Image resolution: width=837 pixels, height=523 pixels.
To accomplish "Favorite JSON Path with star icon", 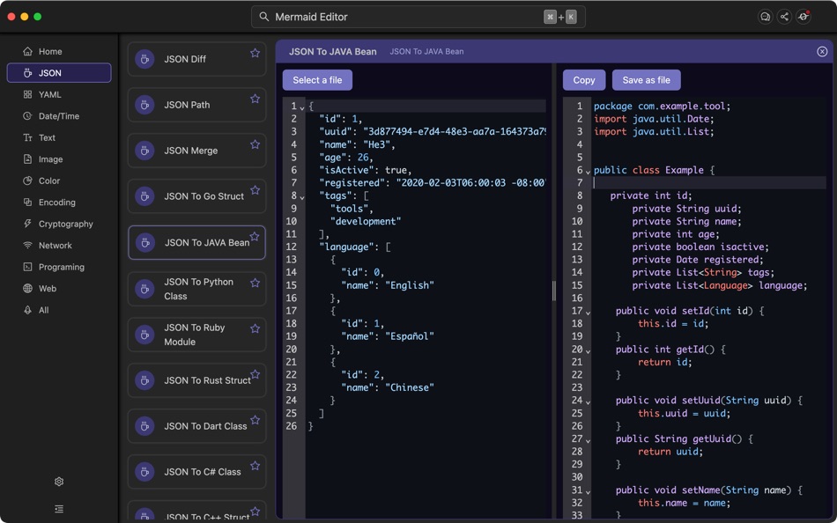I will coord(256,99).
